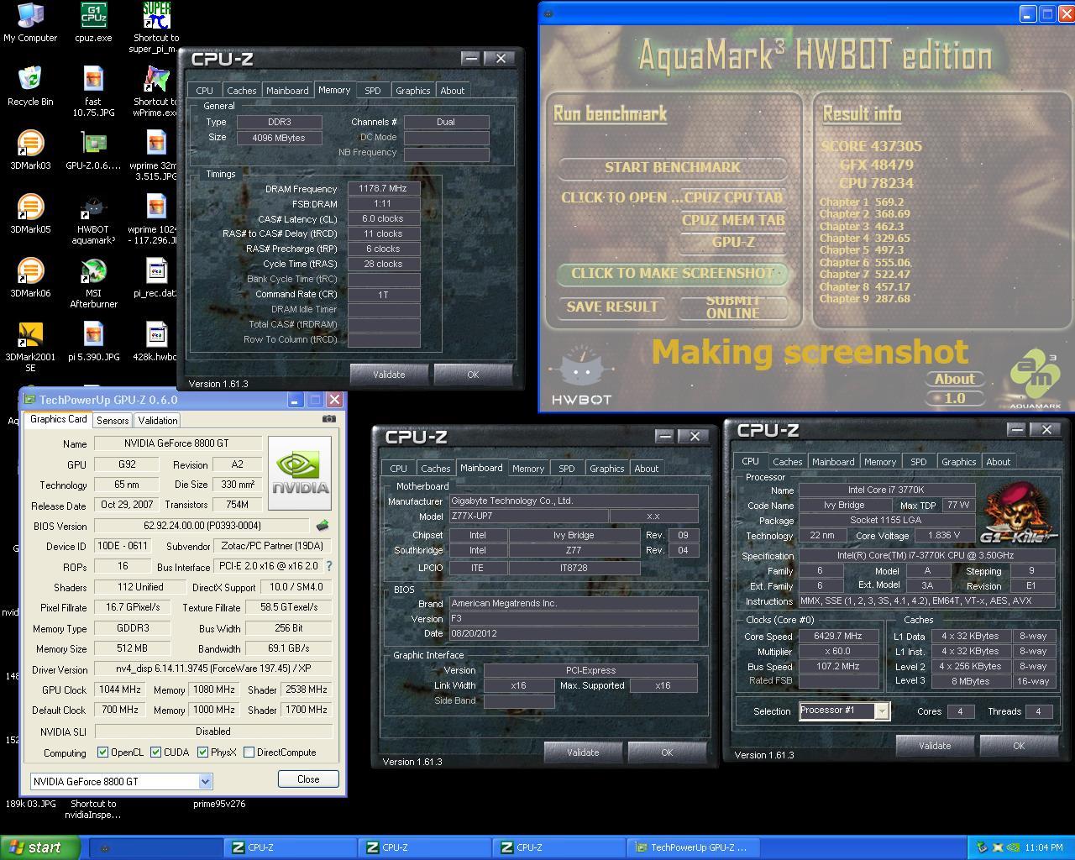This screenshot has height=860, width=1075.
Task: Switch to the Sensors tab in GPU-Z
Action: pos(113,420)
